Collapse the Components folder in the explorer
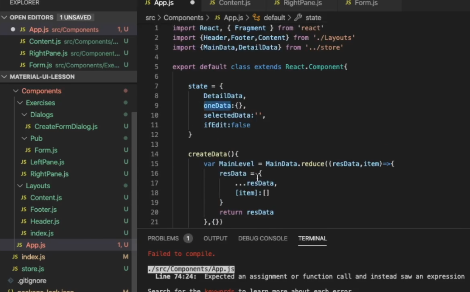470x292 pixels. (15, 91)
